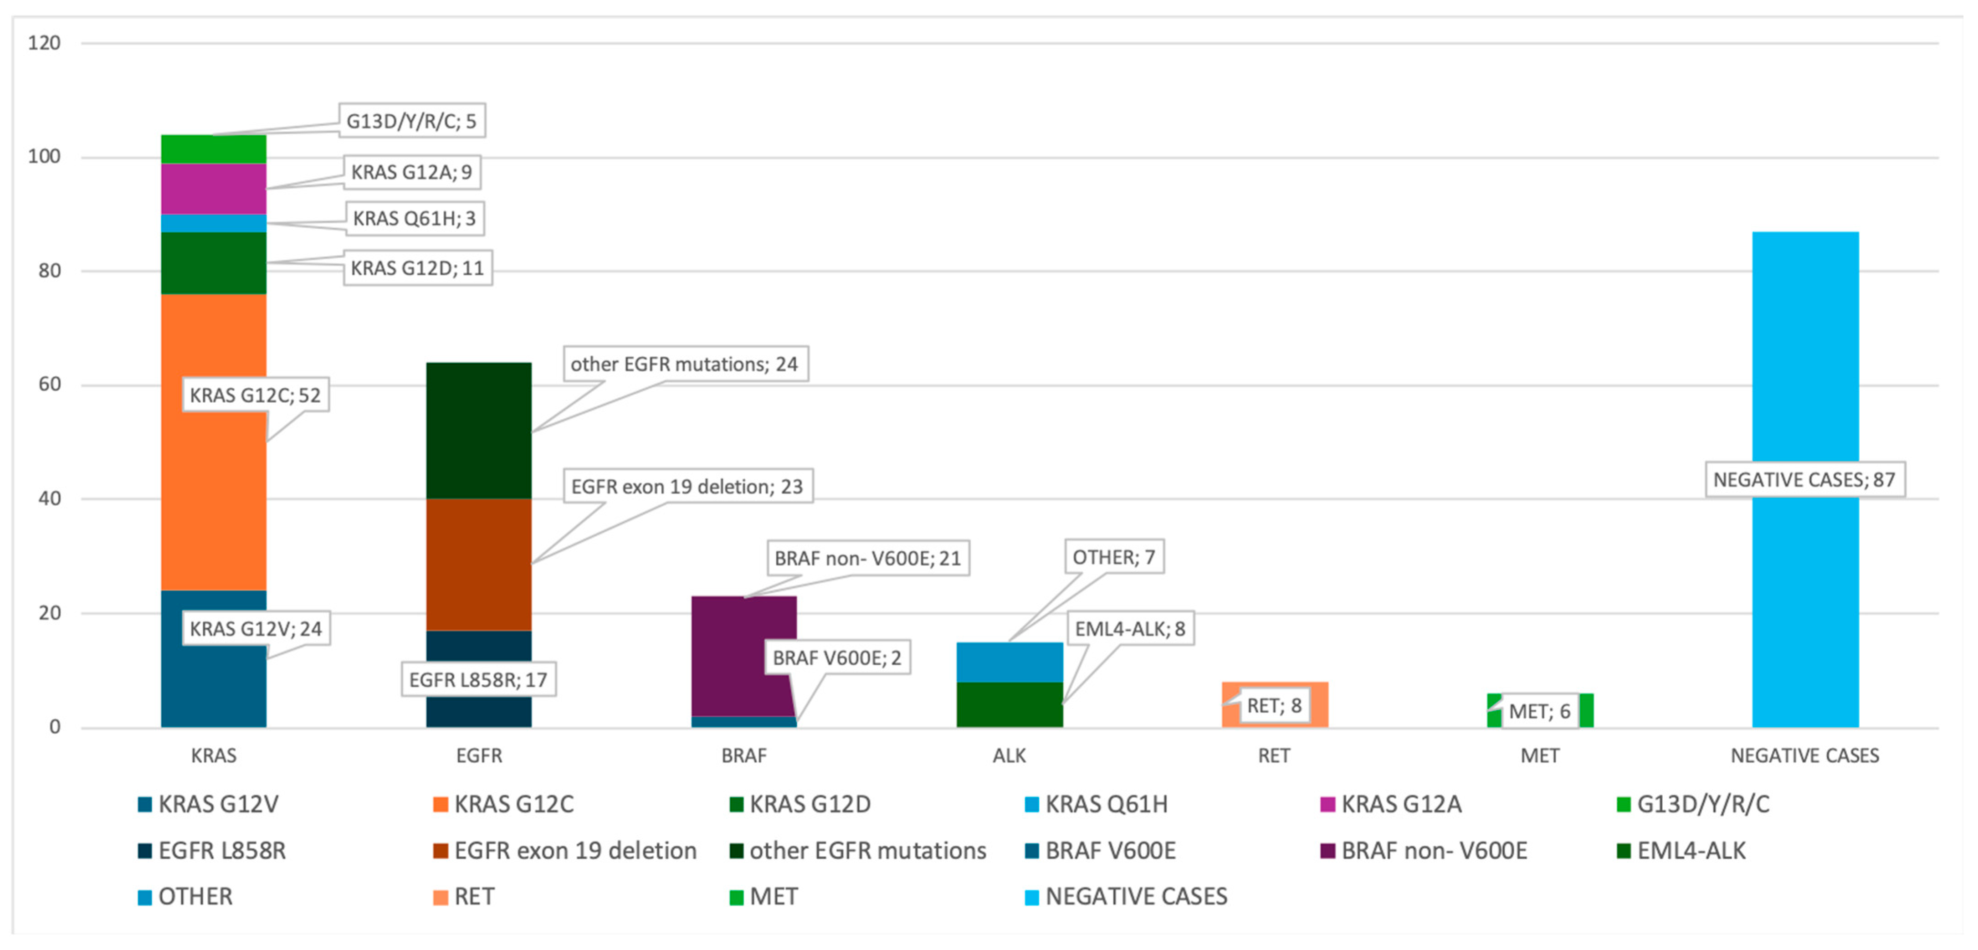This screenshot has width=1978, height=950.
Task: Click the 'KRAS G12D; 11' data label
Action: point(417,268)
